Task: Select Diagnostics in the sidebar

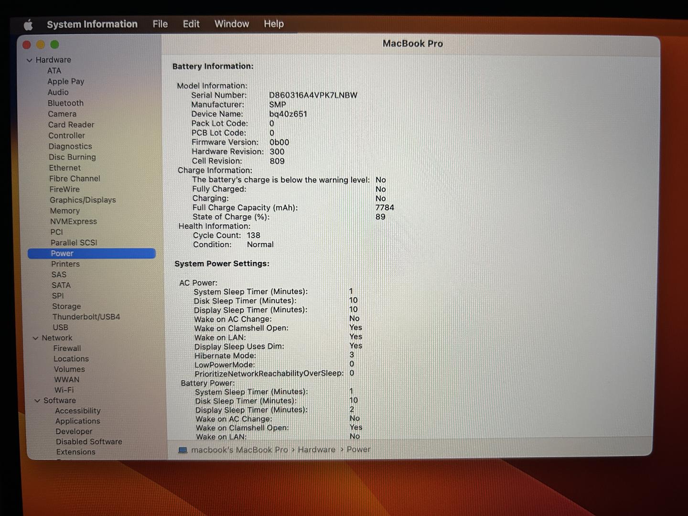Action: pos(70,147)
